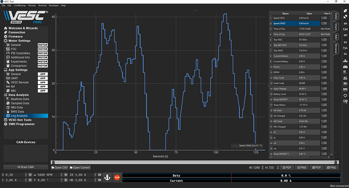Viewport: 349px width, 188px height.
Task: Click the PNG button with wave-plot icon
Action: click(302, 168)
